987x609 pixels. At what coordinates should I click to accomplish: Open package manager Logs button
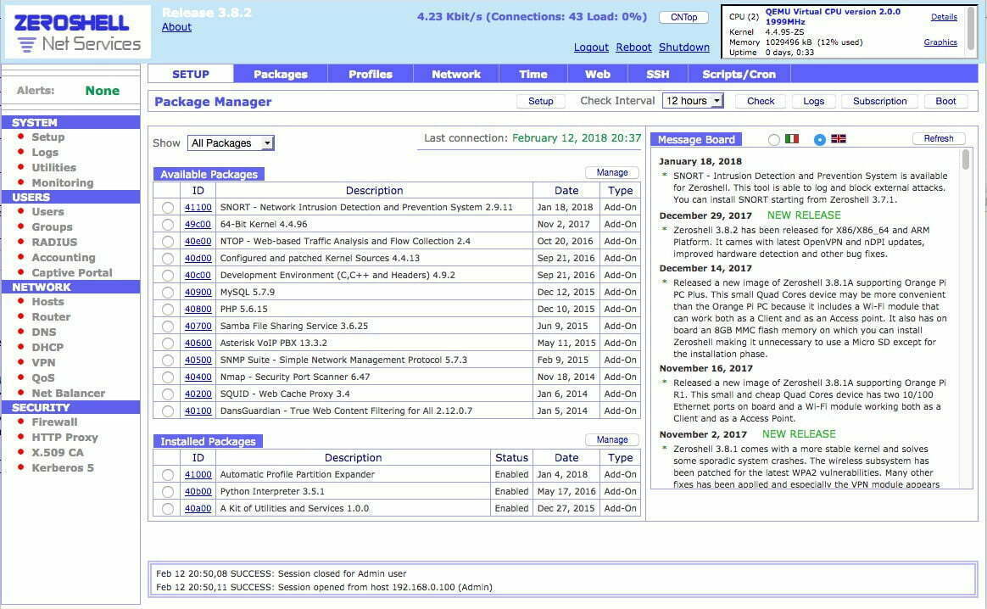813,101
